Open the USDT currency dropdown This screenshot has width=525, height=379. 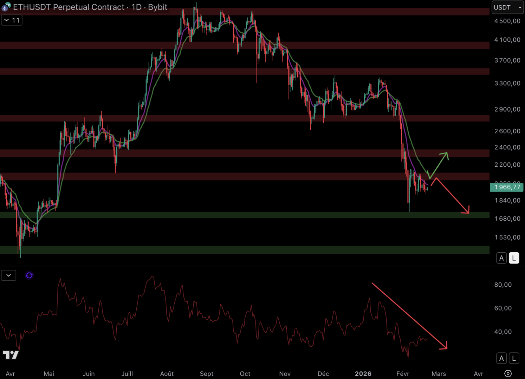507,7
